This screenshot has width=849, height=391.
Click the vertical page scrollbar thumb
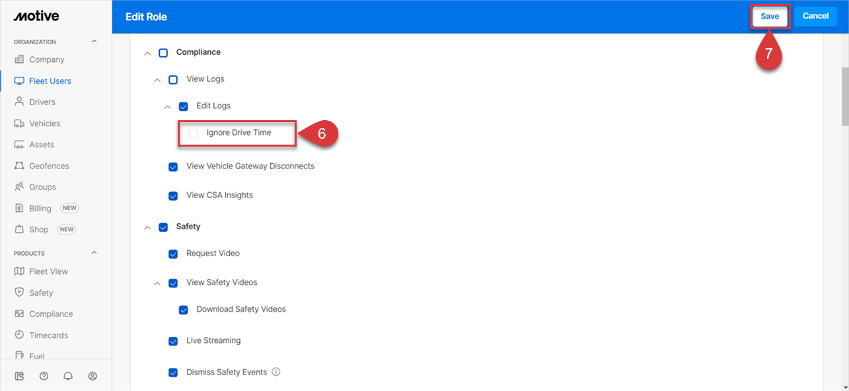pyautogui.click(x=844, y=96)
